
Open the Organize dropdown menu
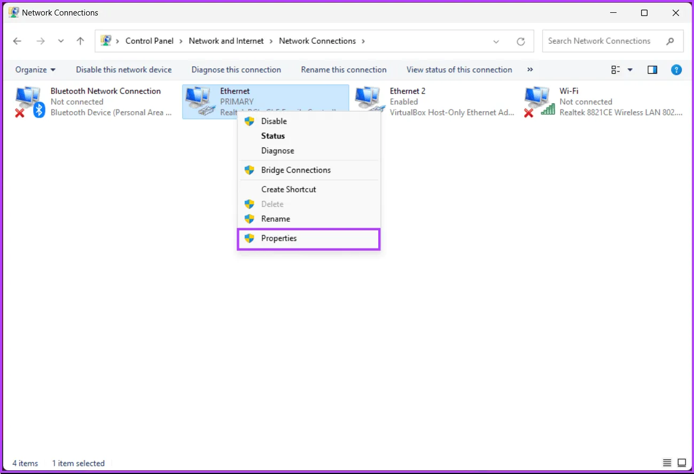tap(35, 69)
